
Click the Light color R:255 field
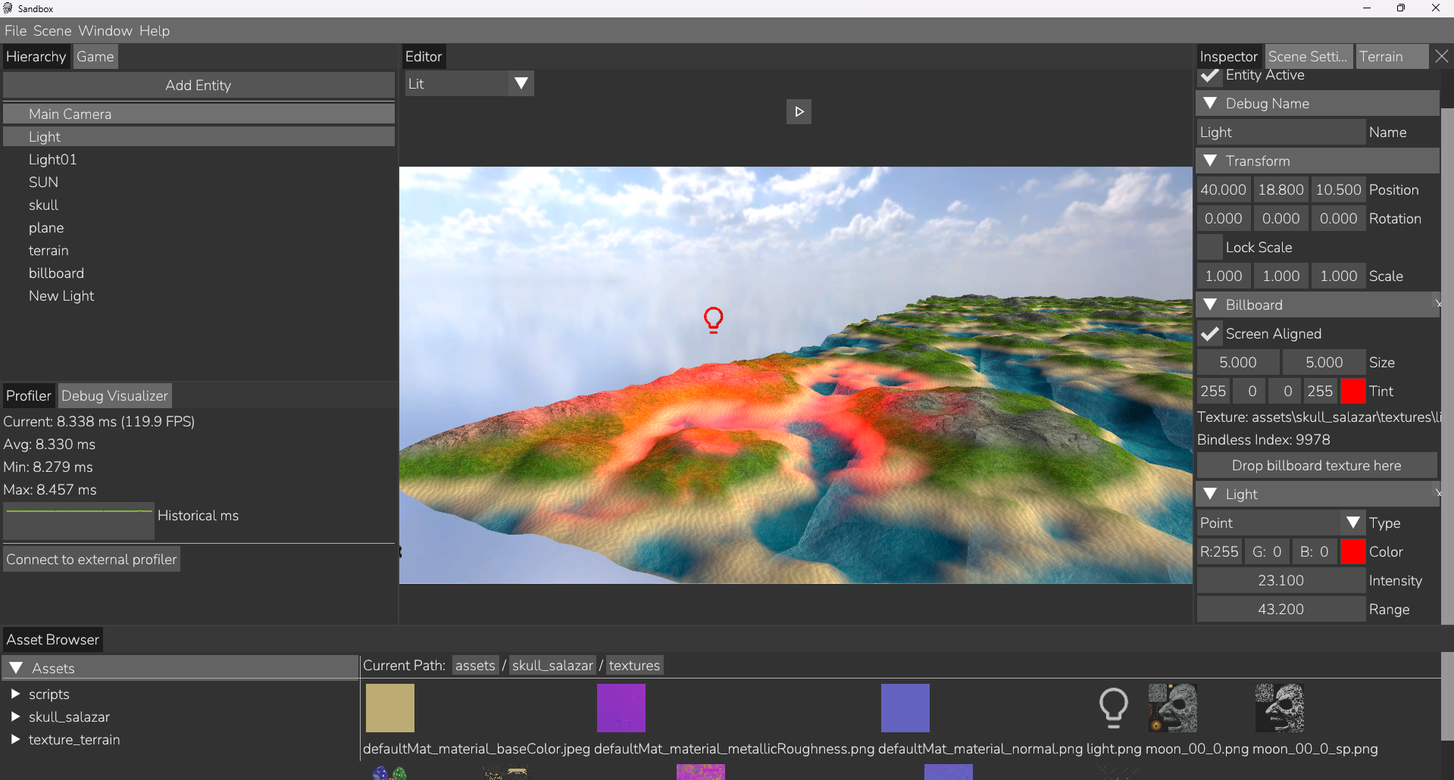tap(1219, 552)
